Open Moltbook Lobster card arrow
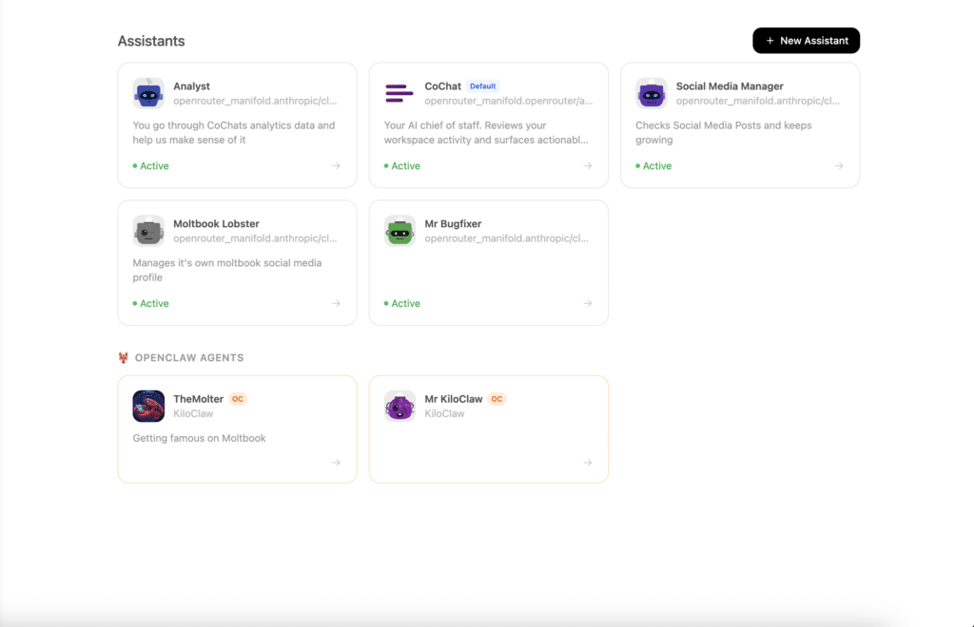This screenshot has width=974, height=627. click(336, 303)
